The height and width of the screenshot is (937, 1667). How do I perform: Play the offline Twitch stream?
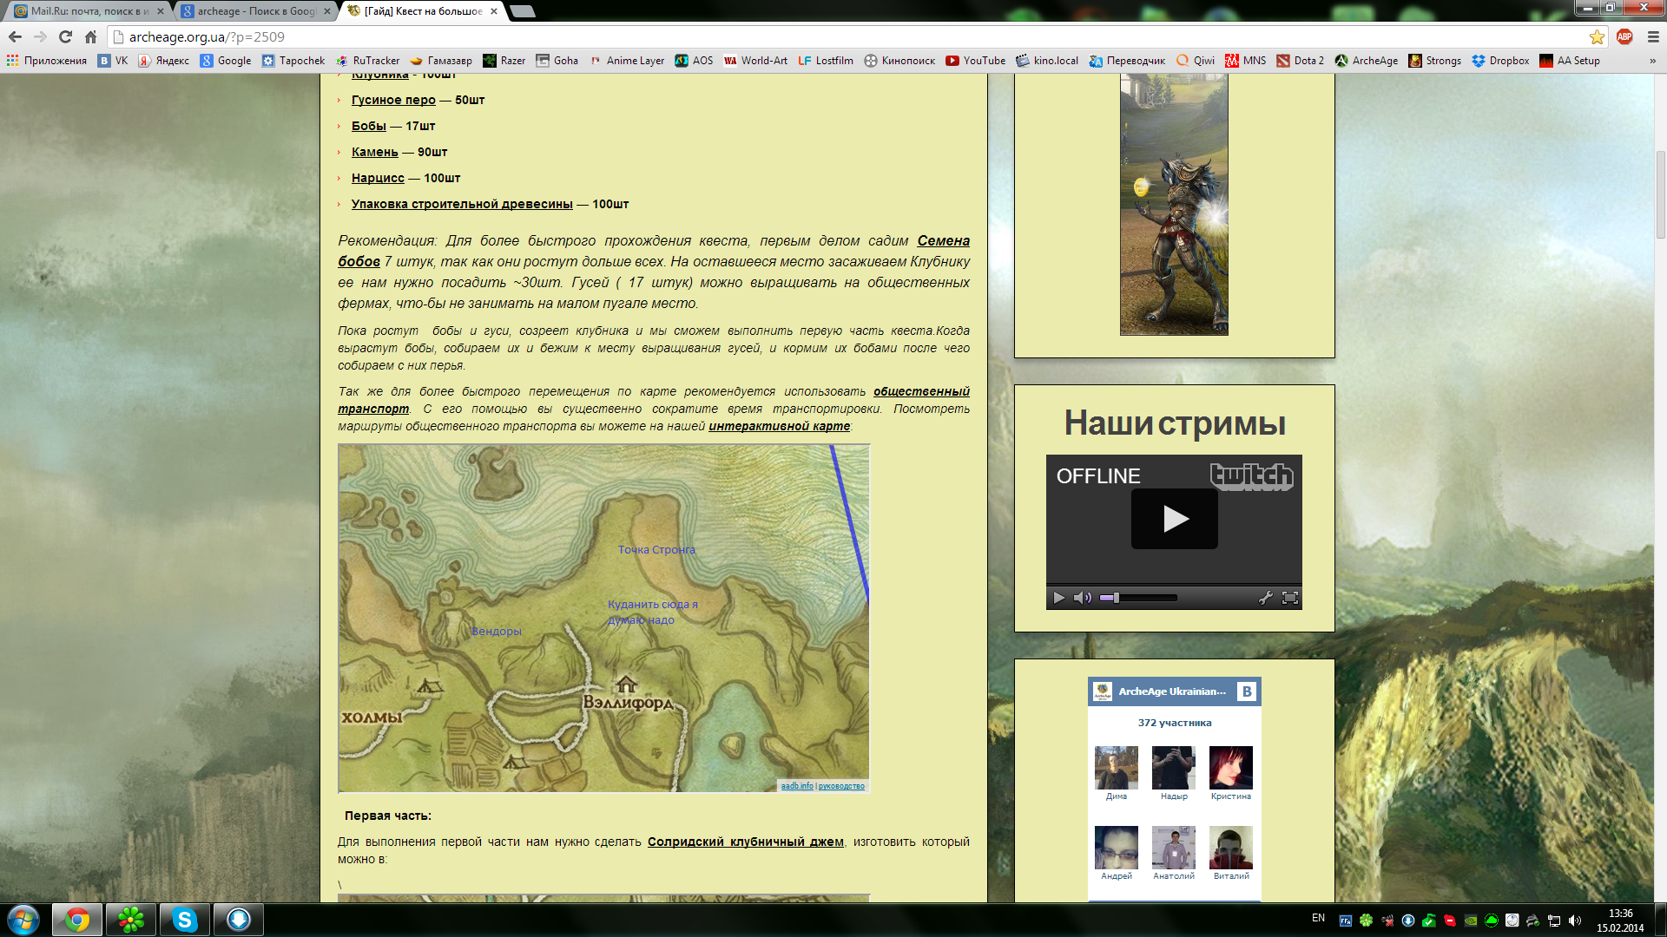pyautogui.click(x=1174, y=519)
